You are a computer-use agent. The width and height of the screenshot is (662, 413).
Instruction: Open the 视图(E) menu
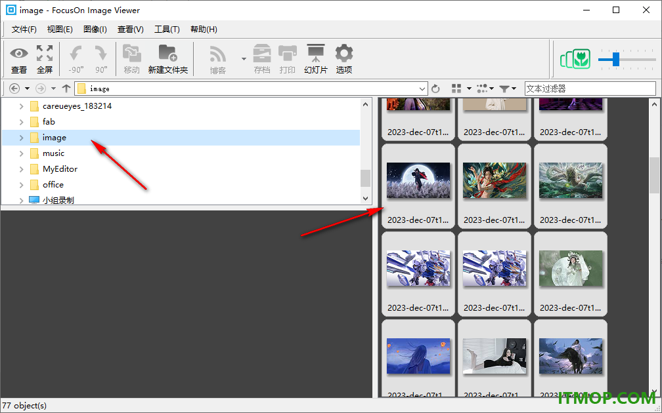click(x=60, y=29)
